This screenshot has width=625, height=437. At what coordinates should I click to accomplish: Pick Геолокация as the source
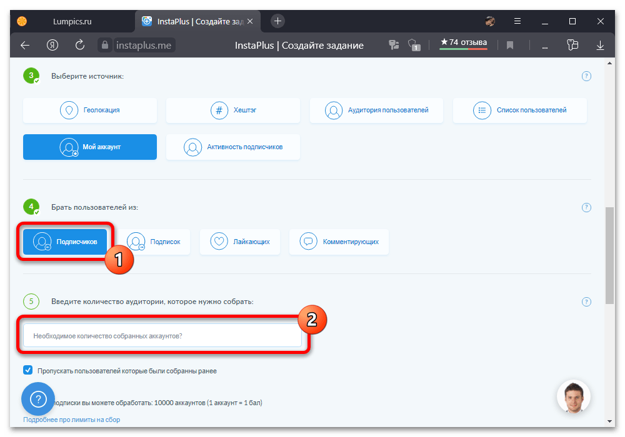[x=90, y=110]
